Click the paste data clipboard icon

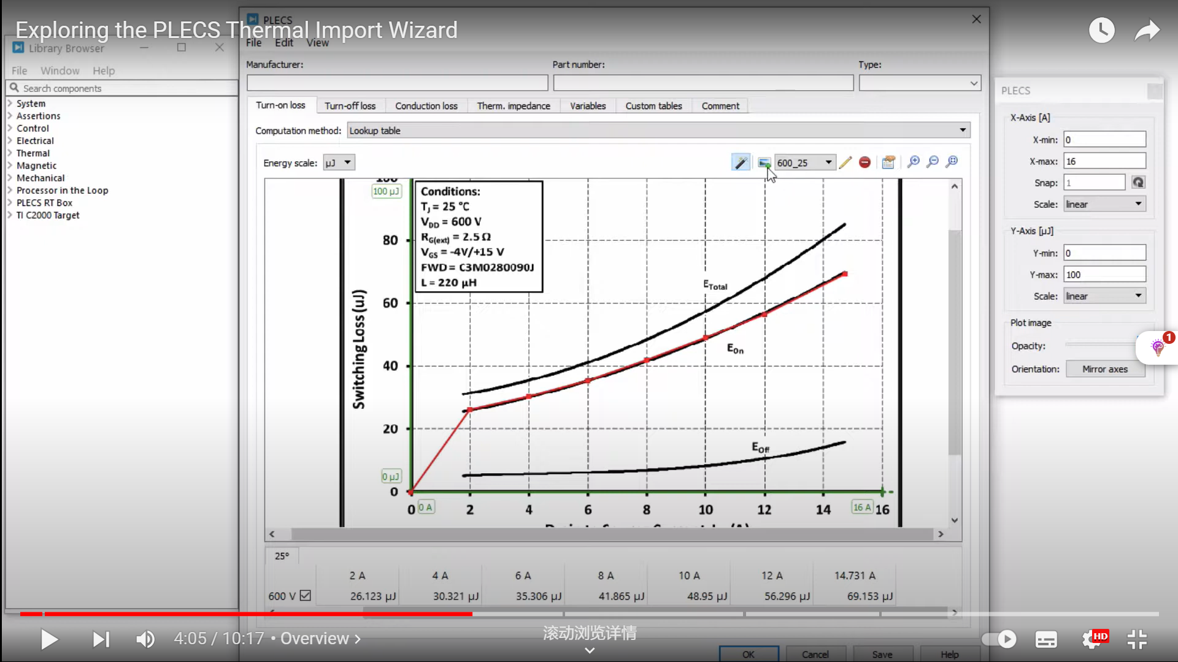pyautogui.click(x=888, y=162)
